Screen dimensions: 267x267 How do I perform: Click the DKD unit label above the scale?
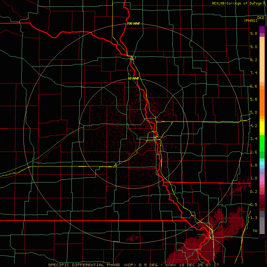261,18
